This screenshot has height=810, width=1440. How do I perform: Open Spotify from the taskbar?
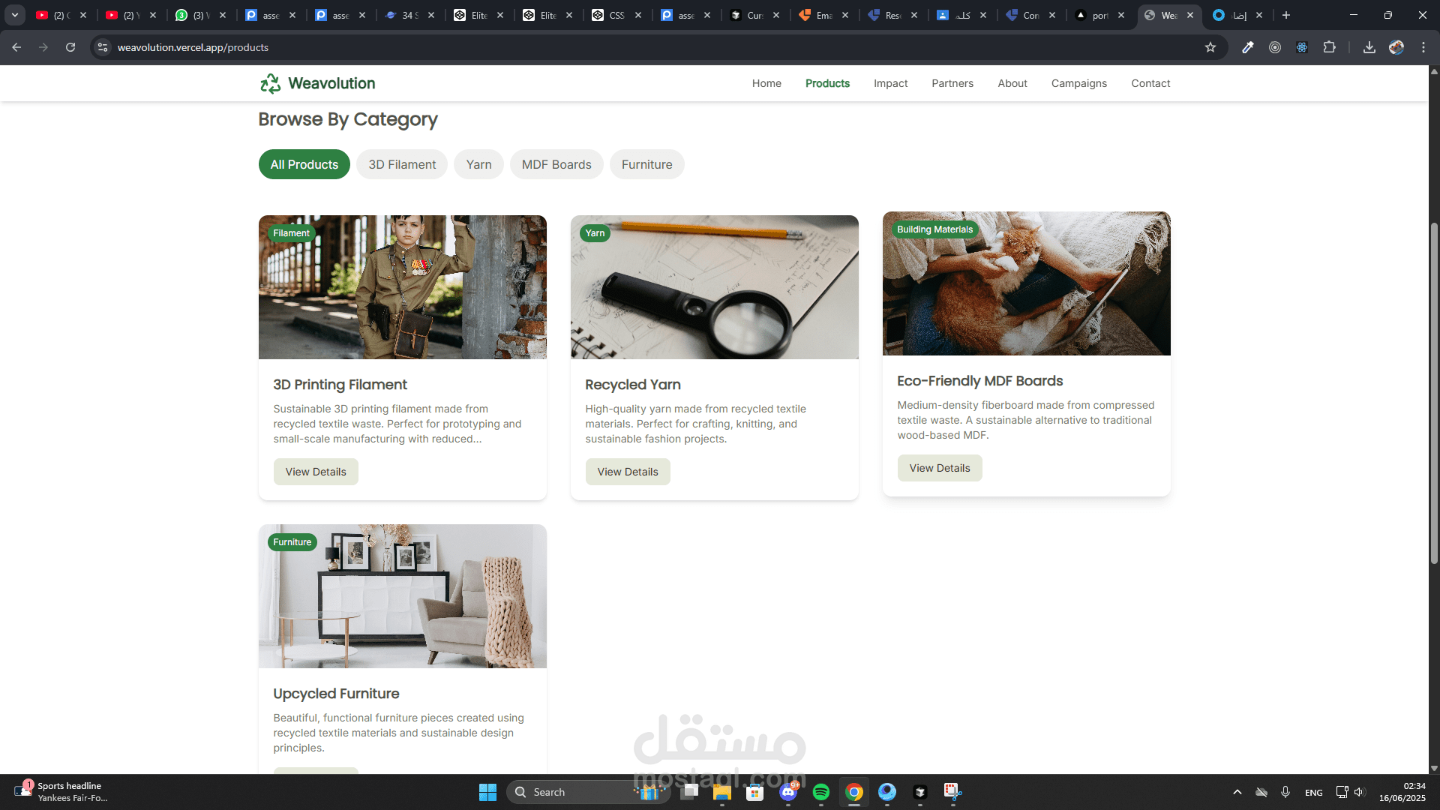point(820,792)
